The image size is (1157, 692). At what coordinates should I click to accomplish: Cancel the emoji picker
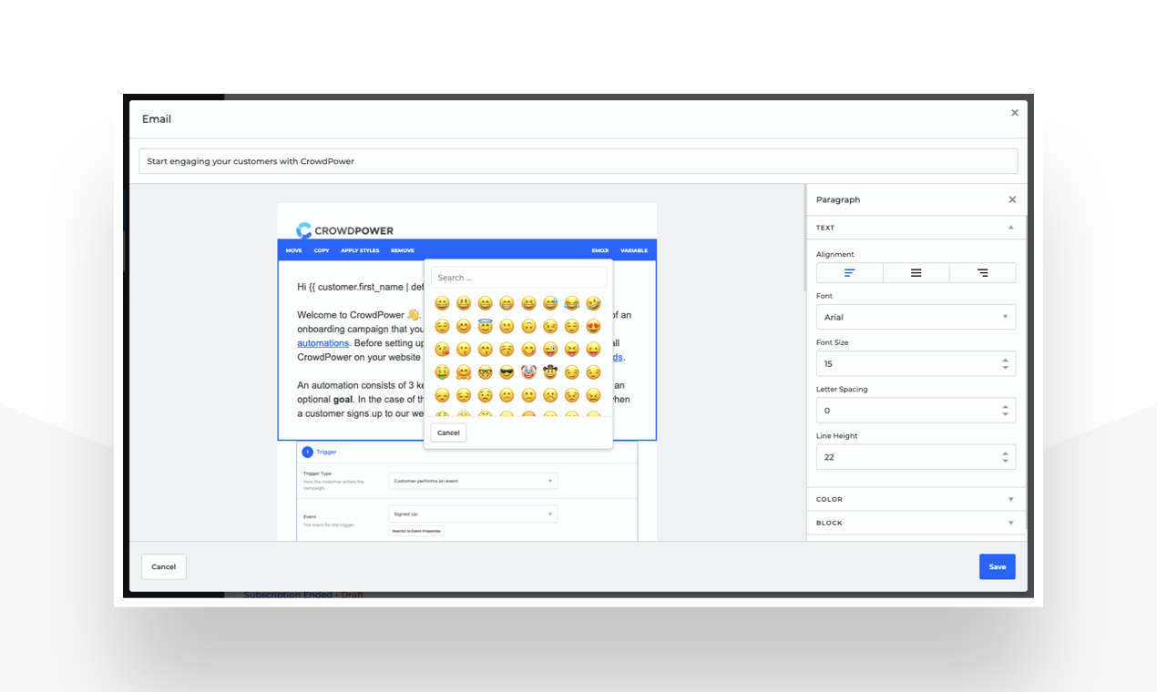448,432
